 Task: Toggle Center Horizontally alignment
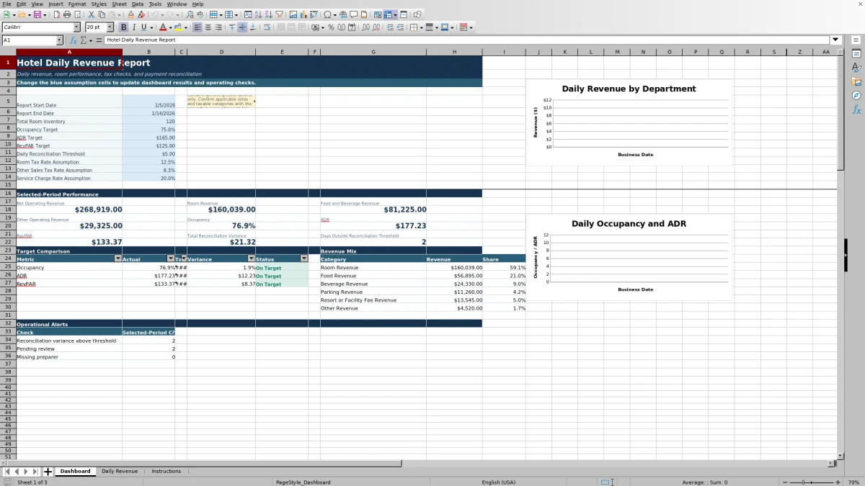click(208, 27)
